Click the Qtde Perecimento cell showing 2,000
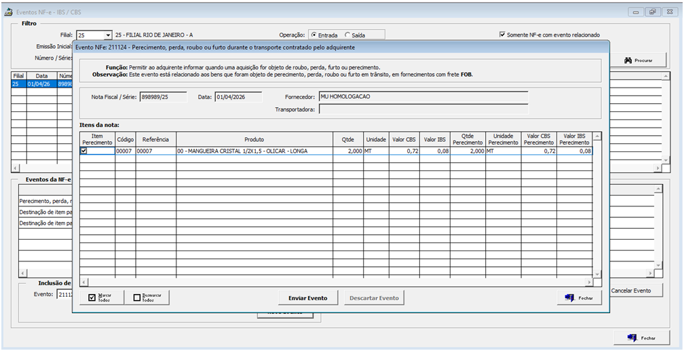 pyautogui.click(x=467, y=151)
